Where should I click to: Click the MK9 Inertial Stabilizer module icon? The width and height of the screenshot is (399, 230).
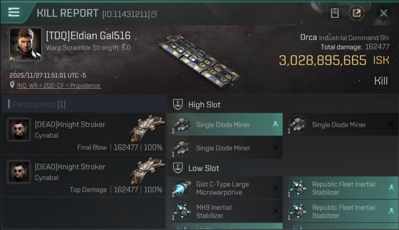182,211
